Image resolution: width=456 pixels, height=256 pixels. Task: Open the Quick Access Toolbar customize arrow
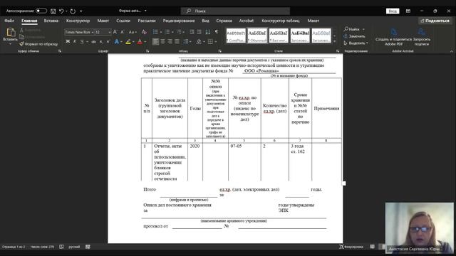pos(81,11)
